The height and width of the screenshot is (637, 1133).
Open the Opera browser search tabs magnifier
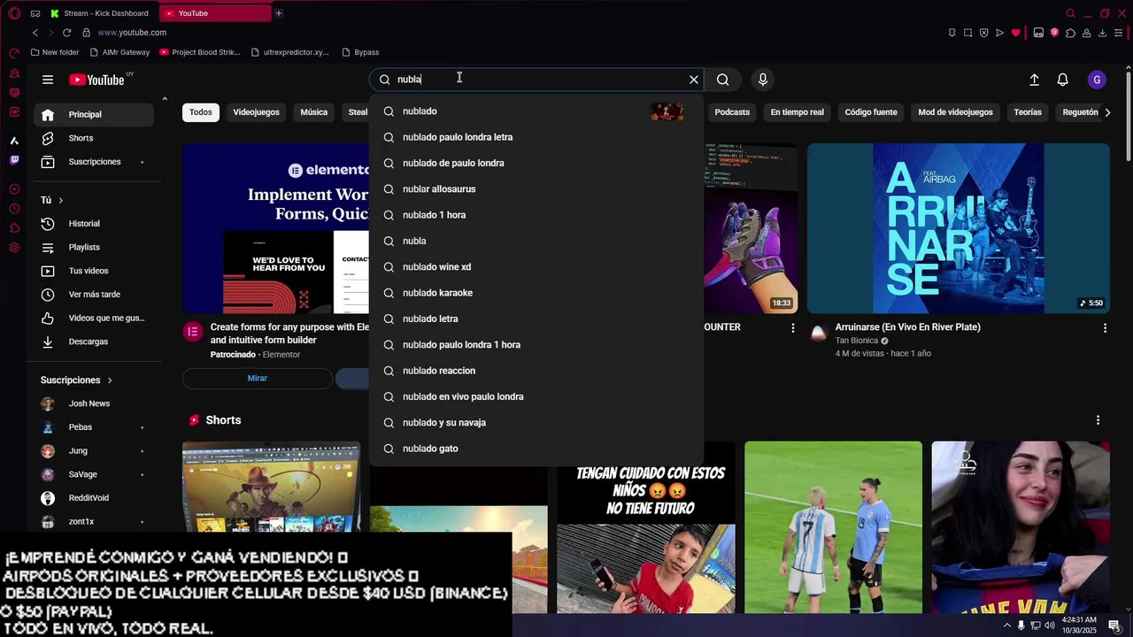[1070, 13]
